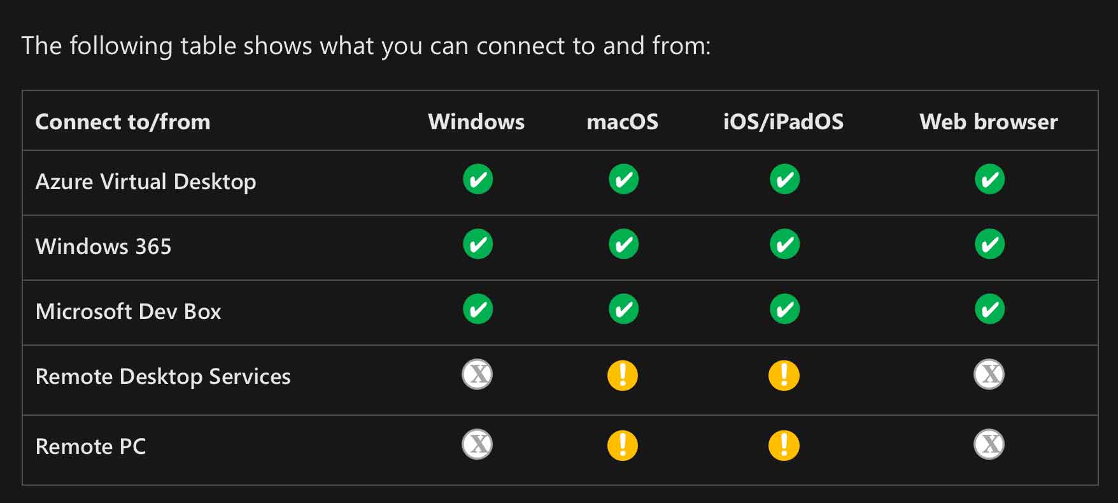1118x503 pixels.
Task: Click the Microsoft Dev Box Windows checkmark
Action: coord(478,309)
